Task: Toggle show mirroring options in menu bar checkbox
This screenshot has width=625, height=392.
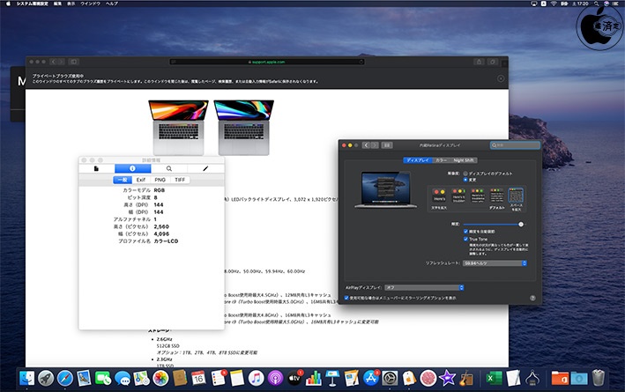Action: click(346, 298)
